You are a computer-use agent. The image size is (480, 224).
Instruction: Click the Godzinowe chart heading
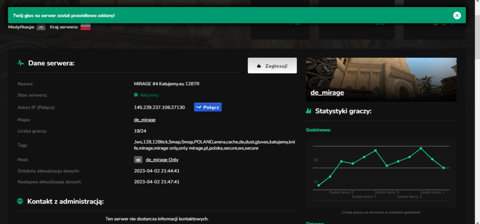click(318, 130)
